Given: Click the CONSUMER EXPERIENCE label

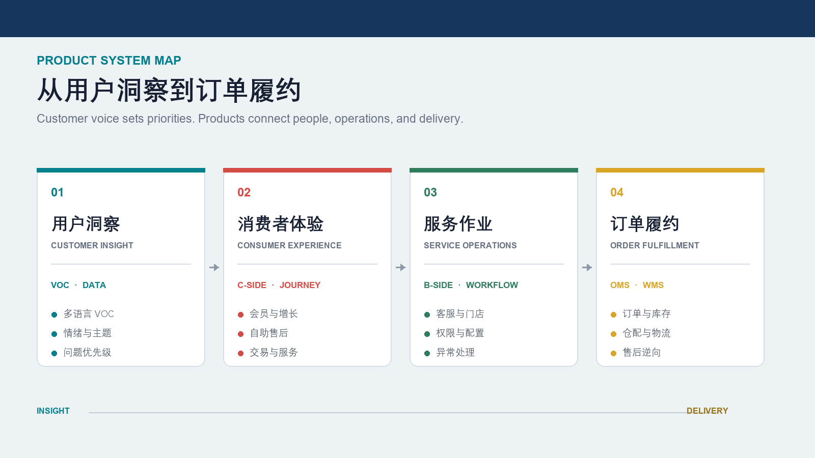Looking at the screenshot, I should 289,245.
